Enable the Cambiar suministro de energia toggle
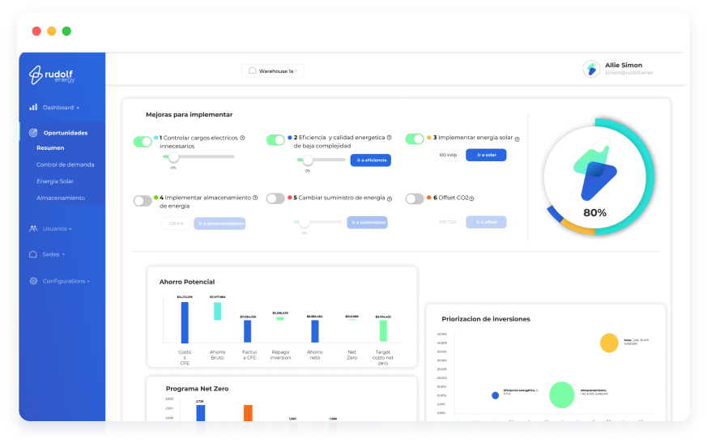Image resolution: width=707 pixels, height=443 pixels. pyautogui.click(x=275, y=198)
